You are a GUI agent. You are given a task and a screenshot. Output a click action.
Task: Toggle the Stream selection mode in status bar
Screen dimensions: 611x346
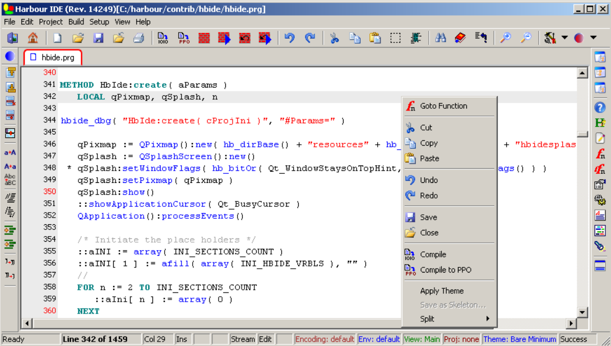(242, 339)
